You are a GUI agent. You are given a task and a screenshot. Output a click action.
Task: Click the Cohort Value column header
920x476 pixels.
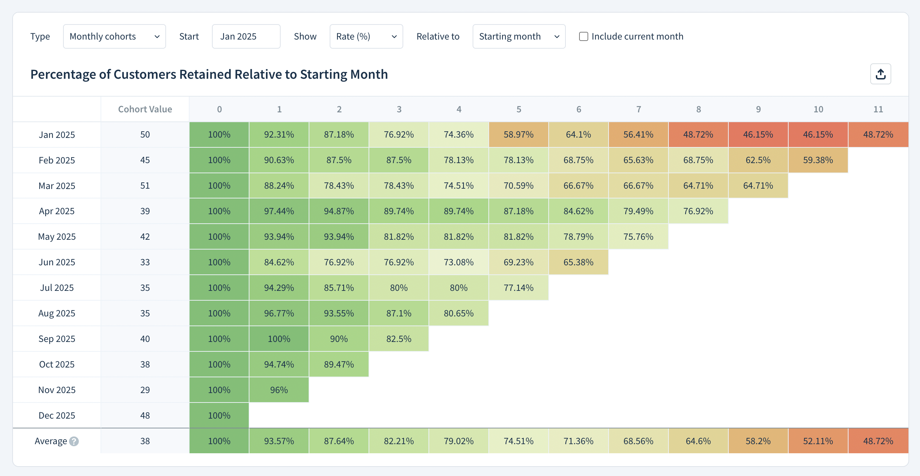145,109
